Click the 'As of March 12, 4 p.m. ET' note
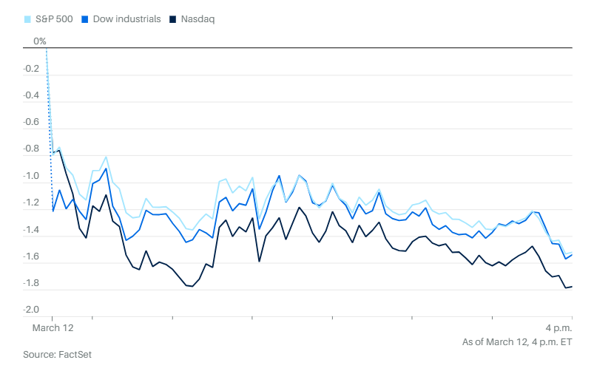The image size is (611, 371). tap(517, 341)
